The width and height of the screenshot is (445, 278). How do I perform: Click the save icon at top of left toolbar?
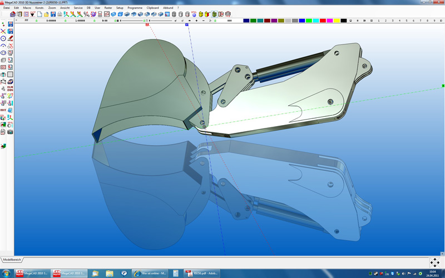tap(10, 24)
